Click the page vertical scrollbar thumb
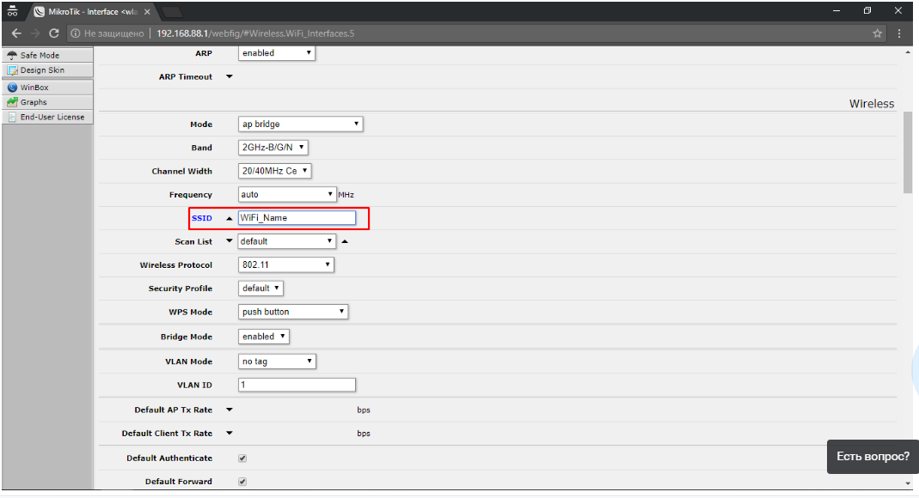 (908, 152)
